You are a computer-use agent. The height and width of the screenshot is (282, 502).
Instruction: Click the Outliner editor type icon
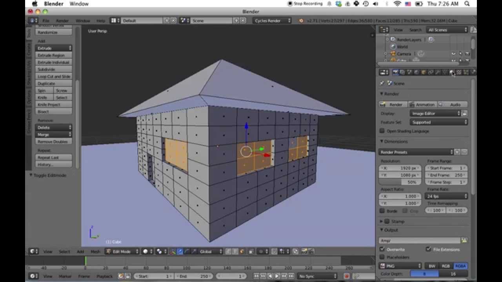pyautogui.click(x=384, y=30)
